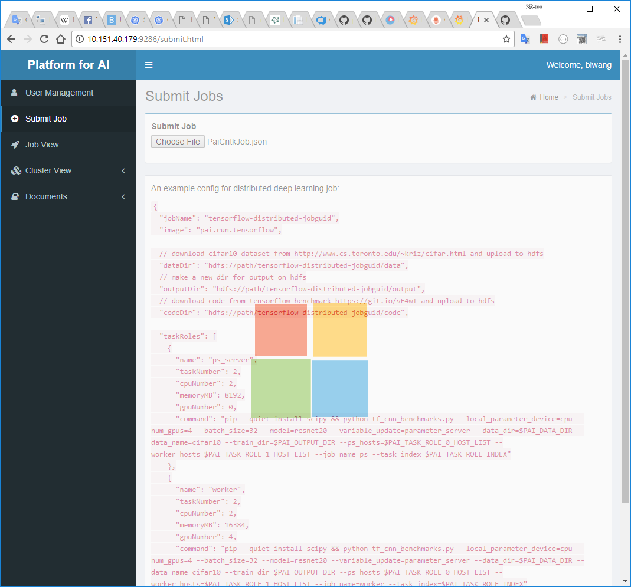Toggle the sidebar with the hamburger icon
The width and height of the screenshot is (631, 587).
149,65
